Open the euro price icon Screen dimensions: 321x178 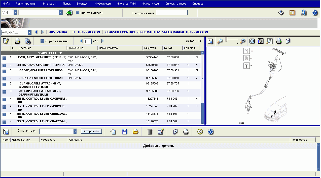pyautogui.click(x=200, y=131)
